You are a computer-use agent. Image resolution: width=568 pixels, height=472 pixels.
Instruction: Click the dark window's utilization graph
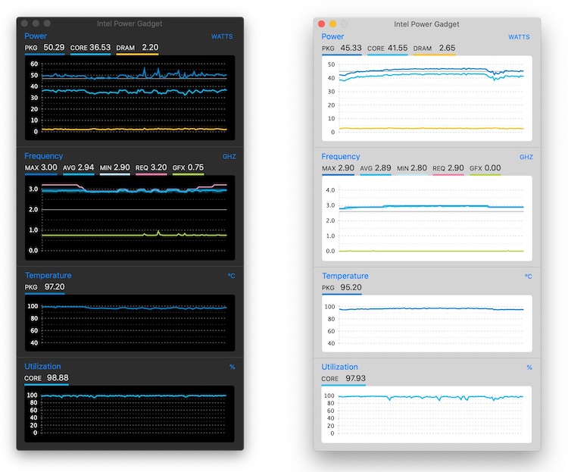tap(130, 414)
